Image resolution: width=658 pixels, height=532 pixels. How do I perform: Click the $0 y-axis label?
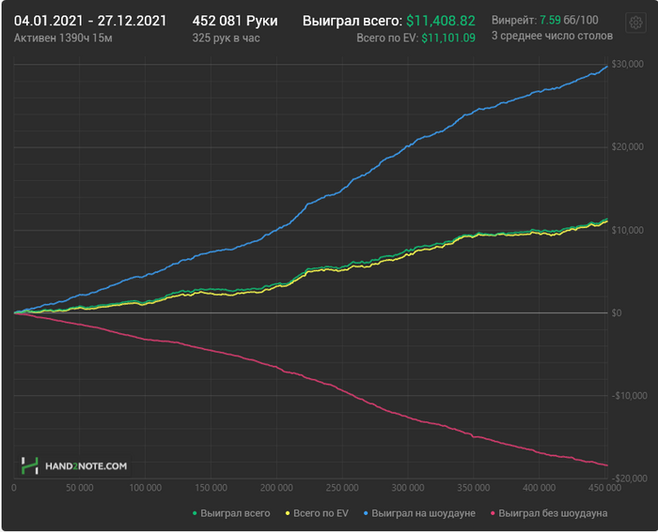pos(617,313)
